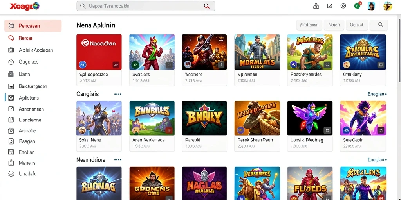Screen dimensions: 401x200
Task: Expand the dots menu next to Neanndriors
Action: pyautogui.click(x=117, y=160)
